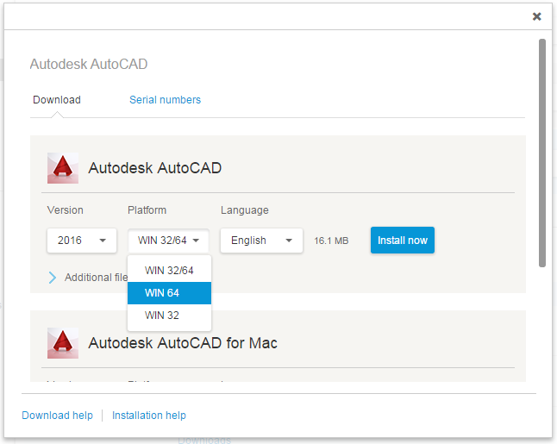Select the Download tab
The image size is (557, 444).
(x=57, y=100)
